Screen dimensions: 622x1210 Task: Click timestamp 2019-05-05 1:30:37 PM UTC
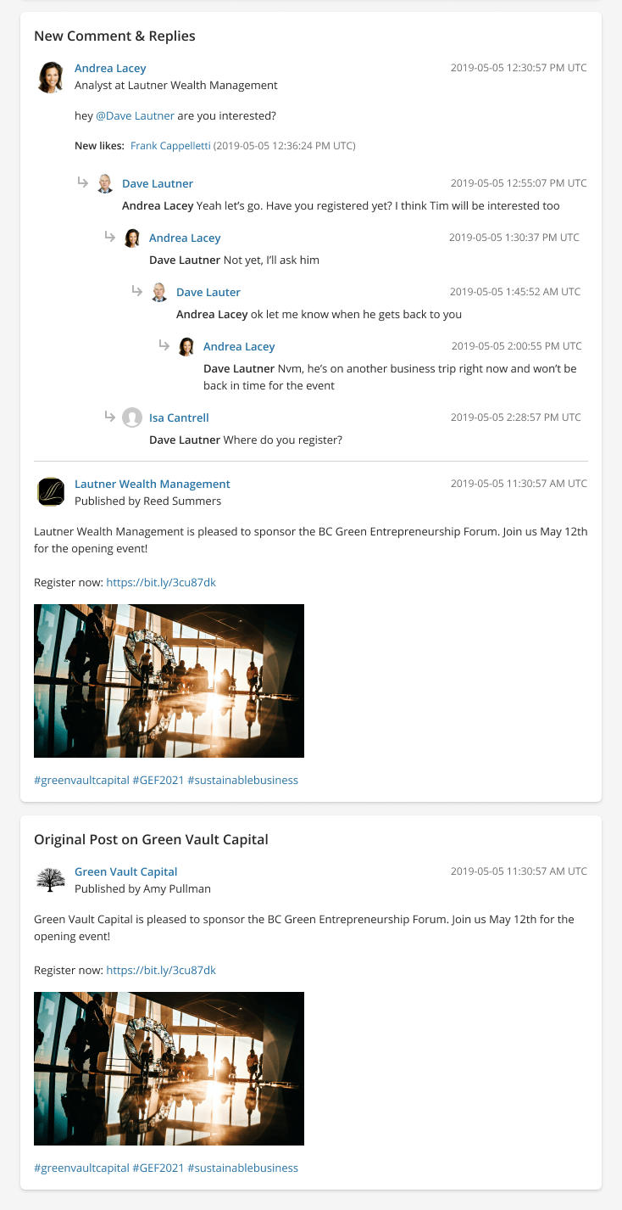tap(514, 238)
